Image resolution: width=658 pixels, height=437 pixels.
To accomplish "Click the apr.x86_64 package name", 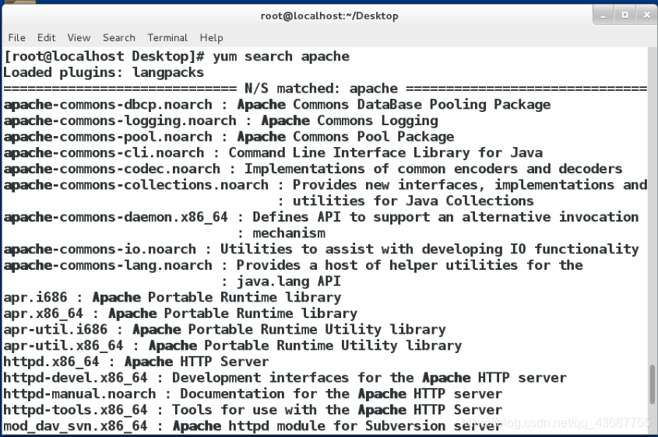I will pyautogui.click(x=44, y=313).
